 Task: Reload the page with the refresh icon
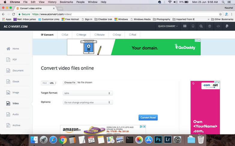(x=14, y=14)
